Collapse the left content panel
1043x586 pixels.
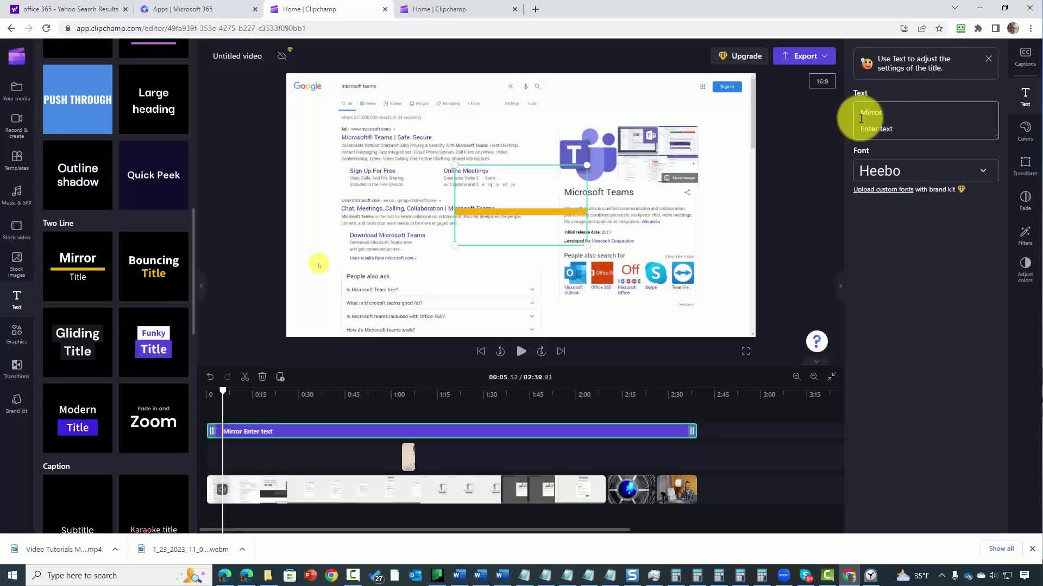tap(201, 286)
